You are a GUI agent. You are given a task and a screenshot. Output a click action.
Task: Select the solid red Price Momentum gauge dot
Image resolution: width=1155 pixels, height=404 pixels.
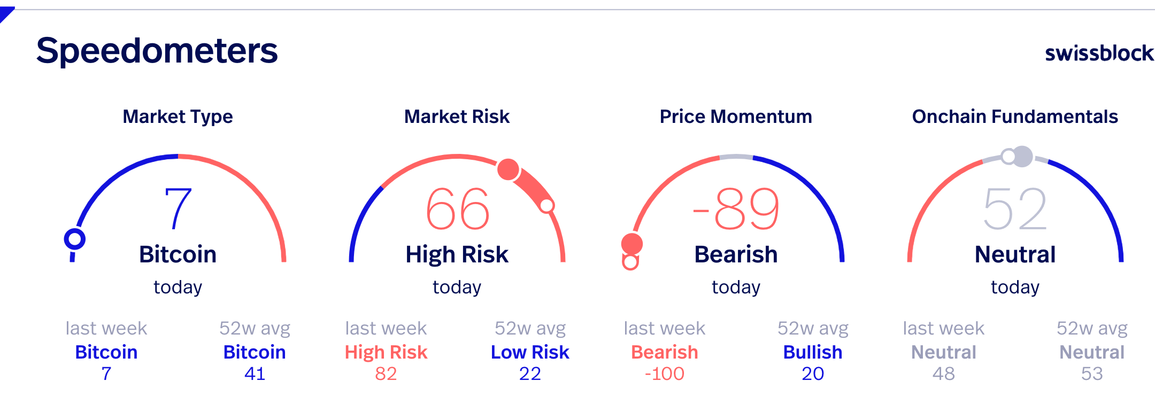(x=632, y=244)
